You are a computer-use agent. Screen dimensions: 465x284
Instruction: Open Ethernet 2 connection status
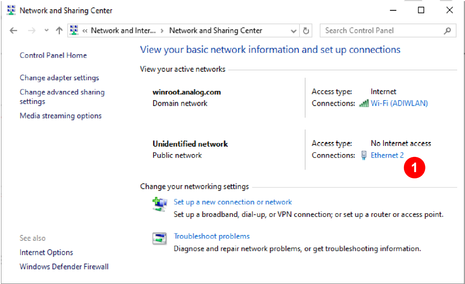[x=387, y=155]
